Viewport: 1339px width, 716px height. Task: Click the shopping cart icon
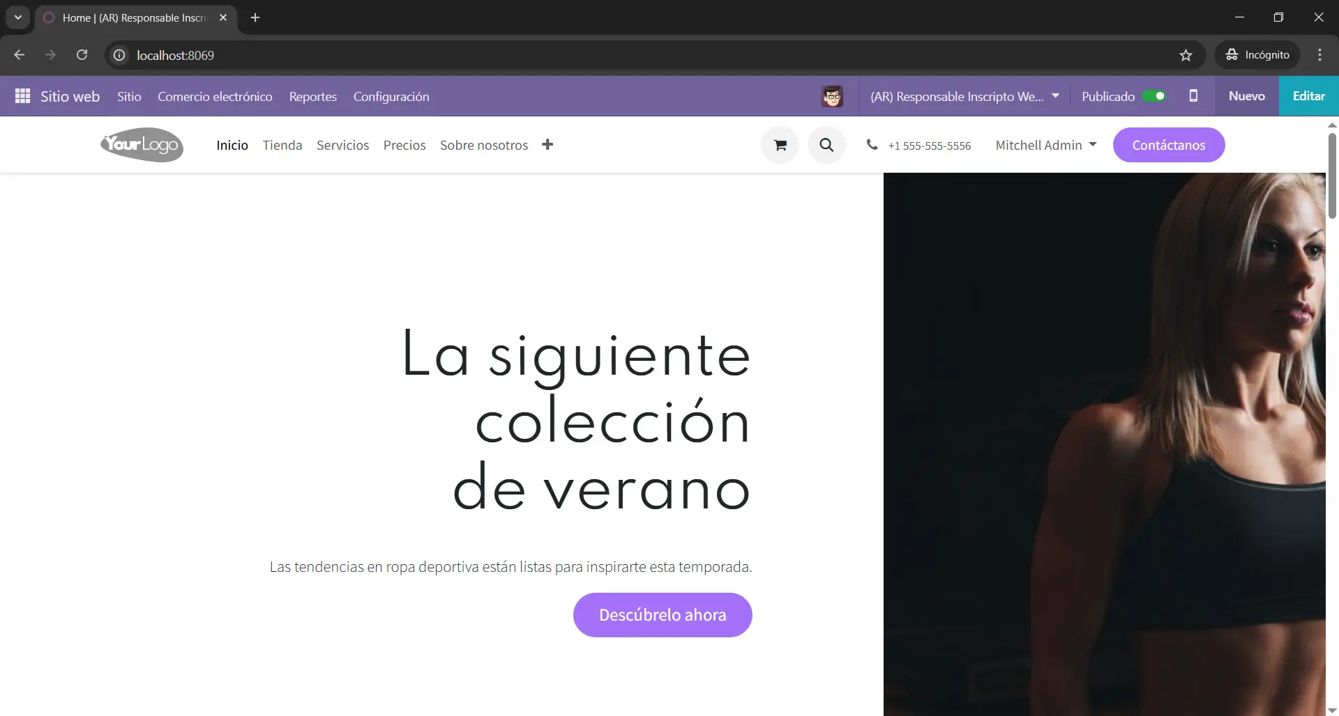(780, 145)
